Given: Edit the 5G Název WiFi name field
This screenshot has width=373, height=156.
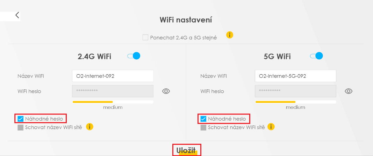Looking at the screenshot, I should click(x=295, y=76).
